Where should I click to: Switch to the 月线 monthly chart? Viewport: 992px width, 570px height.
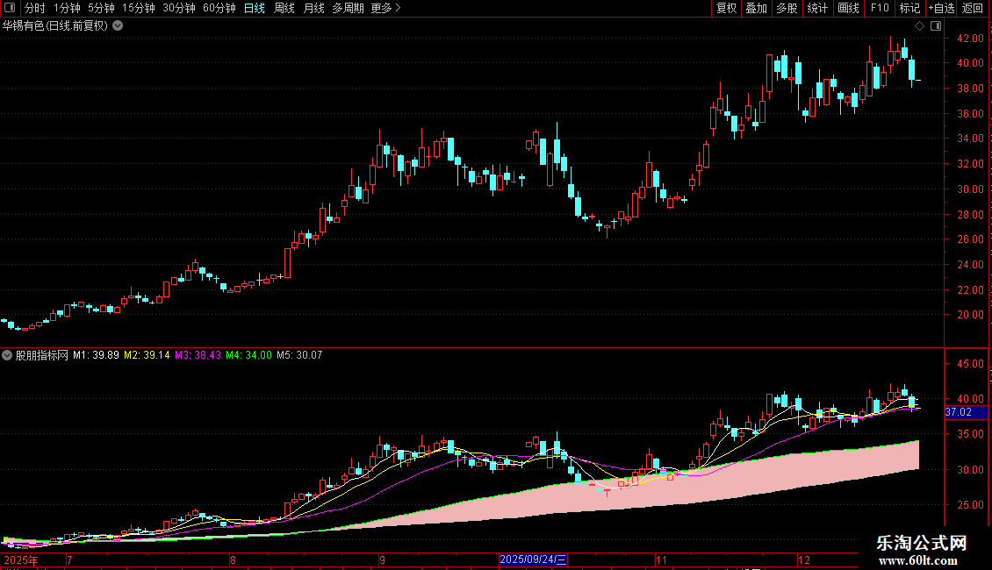(x=313, y=8)
